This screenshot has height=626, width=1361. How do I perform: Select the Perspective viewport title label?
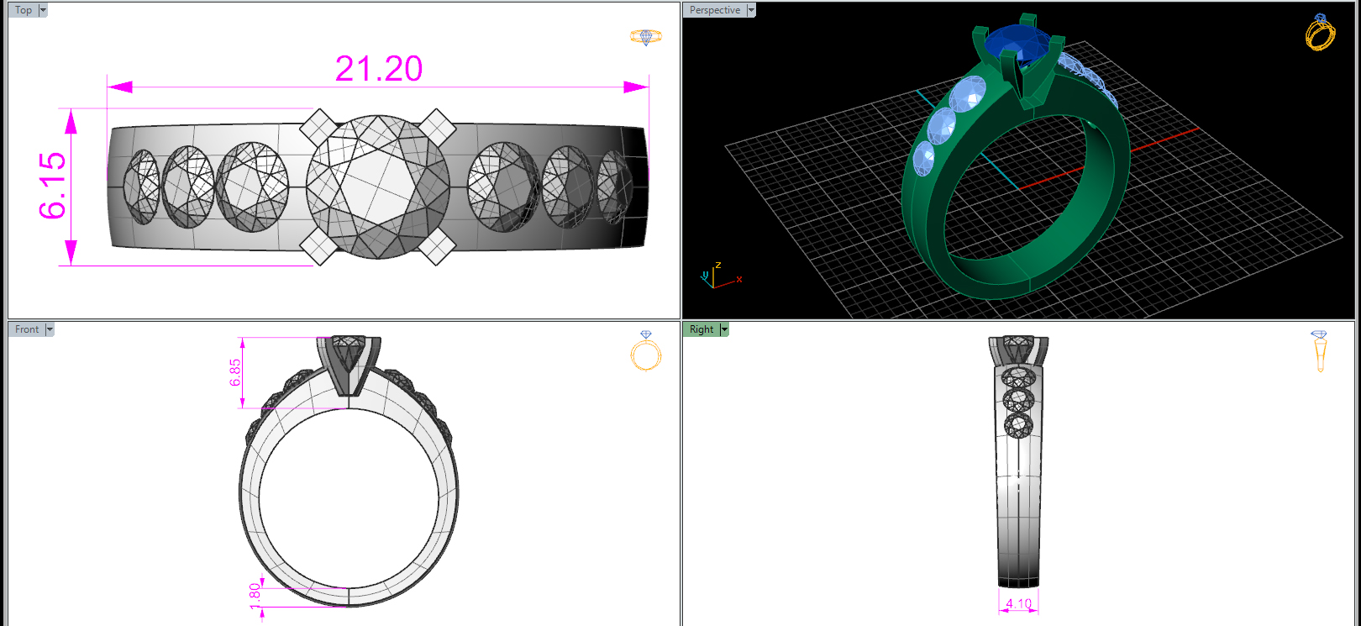[x=715, y=10]
